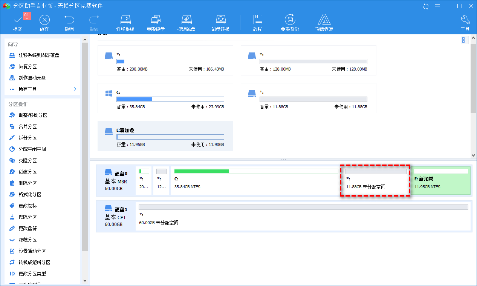Click 迁移系统到固态硬盘 in the wizard list
Image resolution: width=477 pixels, height=286 pixels.
[x=39, y=55]
